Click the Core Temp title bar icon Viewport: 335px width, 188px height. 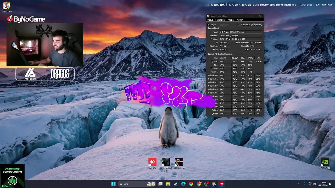[x=208, y=16]
